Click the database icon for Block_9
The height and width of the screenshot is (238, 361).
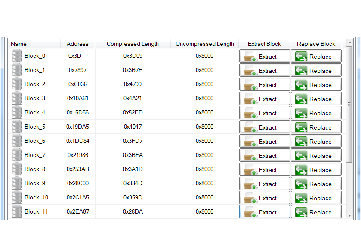click(17, 183)
